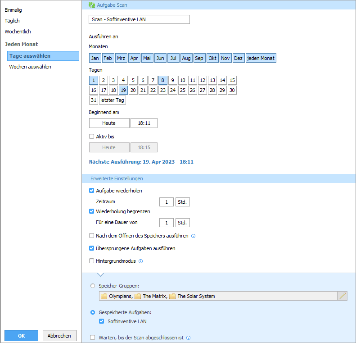Click the jeden Monat button
Screen dimensions: 356x343
[x=261, y=58]
